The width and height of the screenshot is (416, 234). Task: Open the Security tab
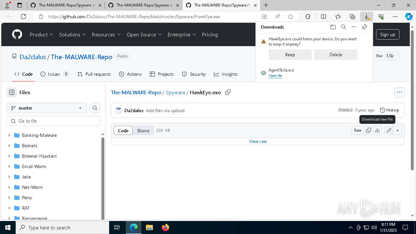click(194, 74)
